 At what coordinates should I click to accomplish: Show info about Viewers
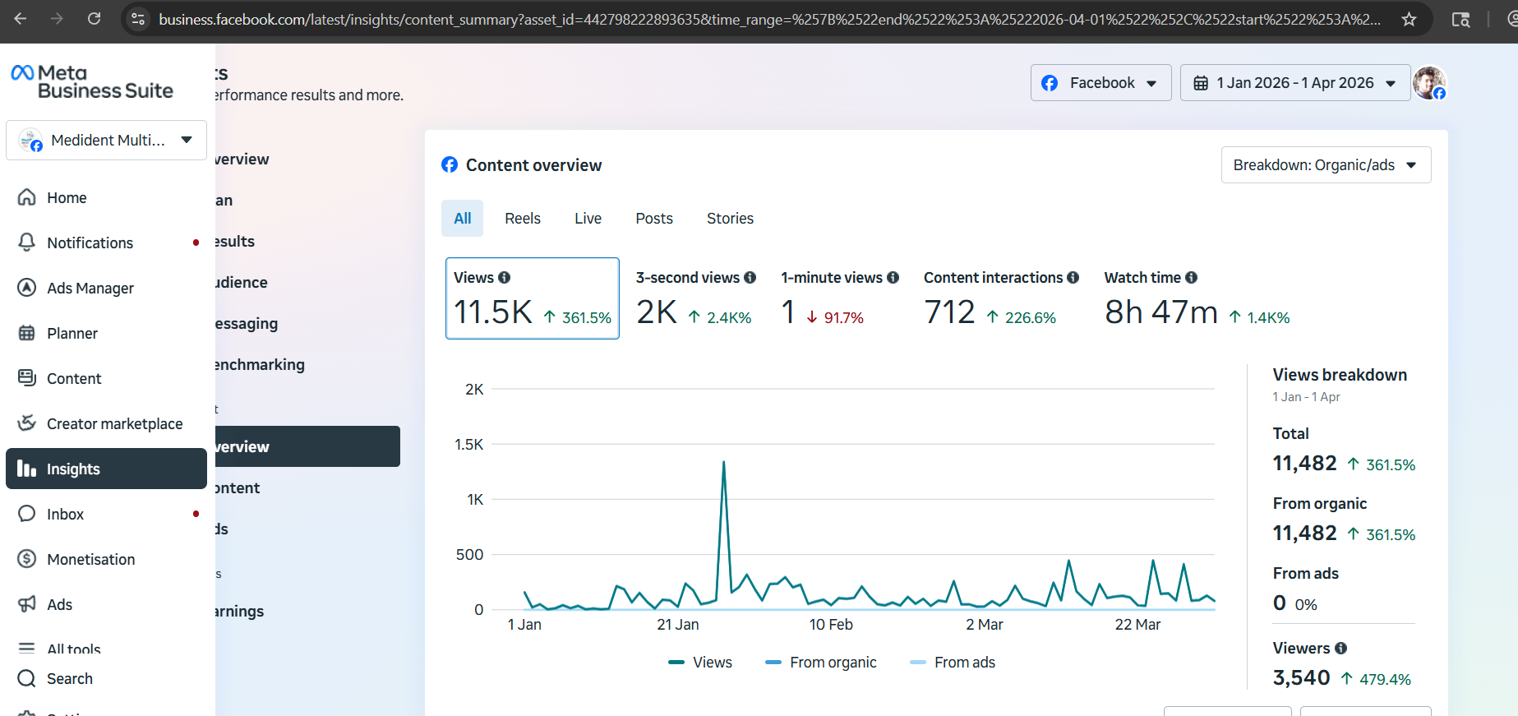point(1341,649)
